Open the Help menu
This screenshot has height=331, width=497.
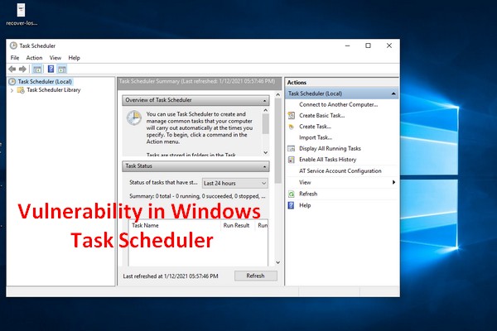tap(75, 58)
